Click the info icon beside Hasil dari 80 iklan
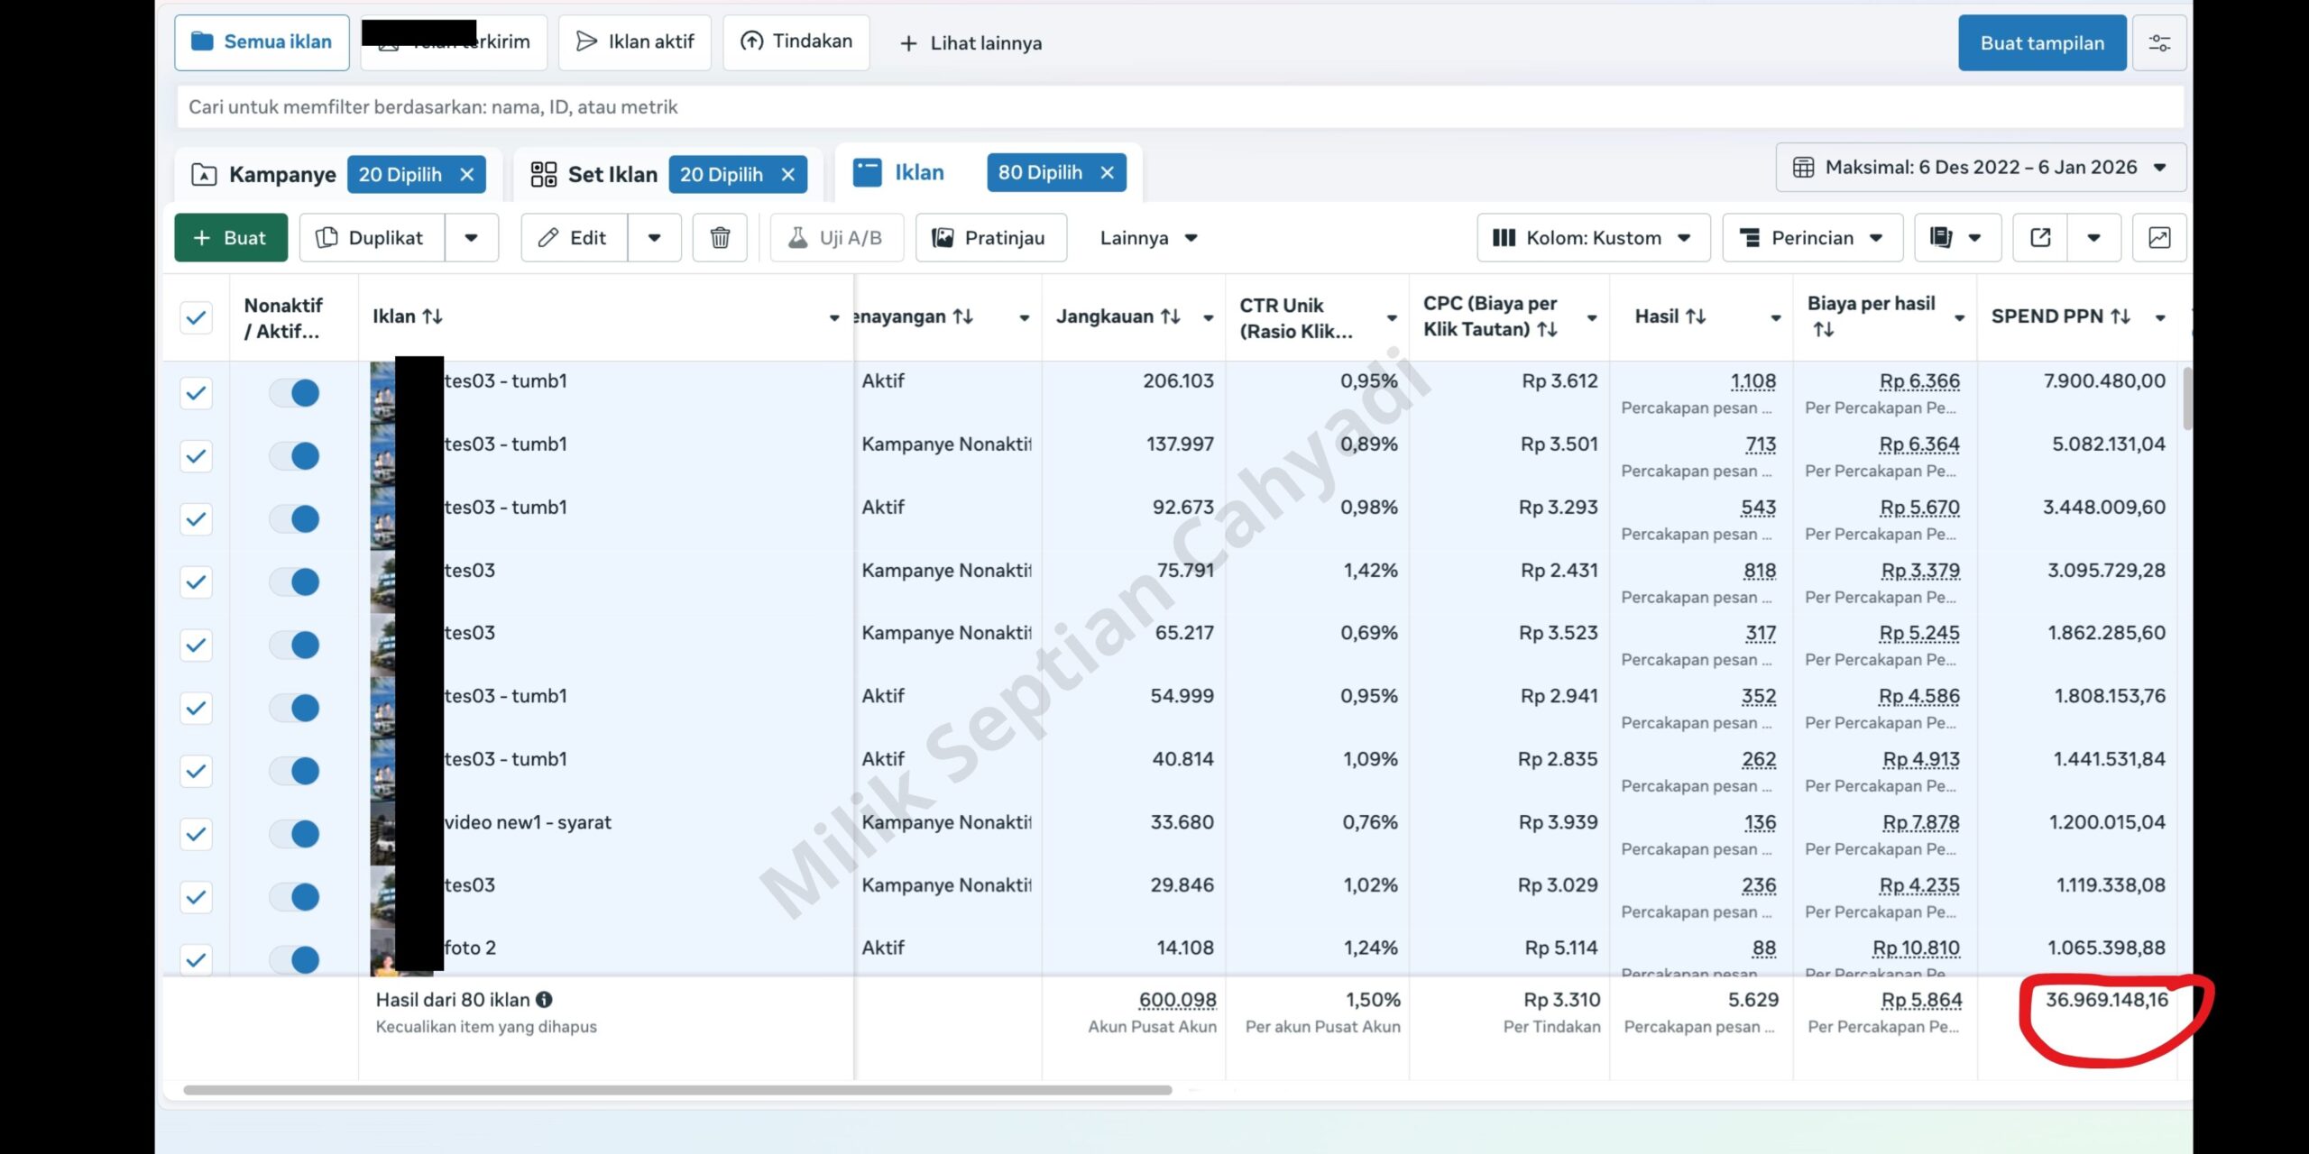Screen dimensions: 2309x1154 click(x=544, y=1000)
